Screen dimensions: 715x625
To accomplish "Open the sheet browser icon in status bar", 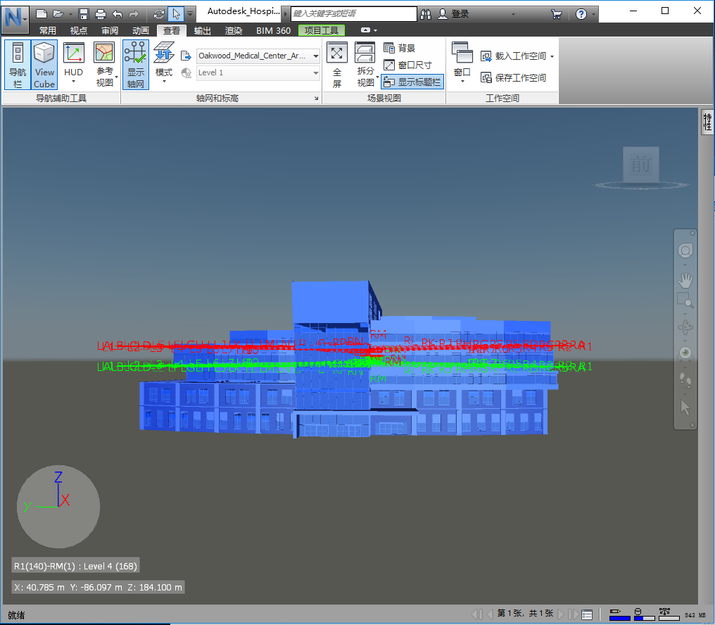I will click(587, 614).
